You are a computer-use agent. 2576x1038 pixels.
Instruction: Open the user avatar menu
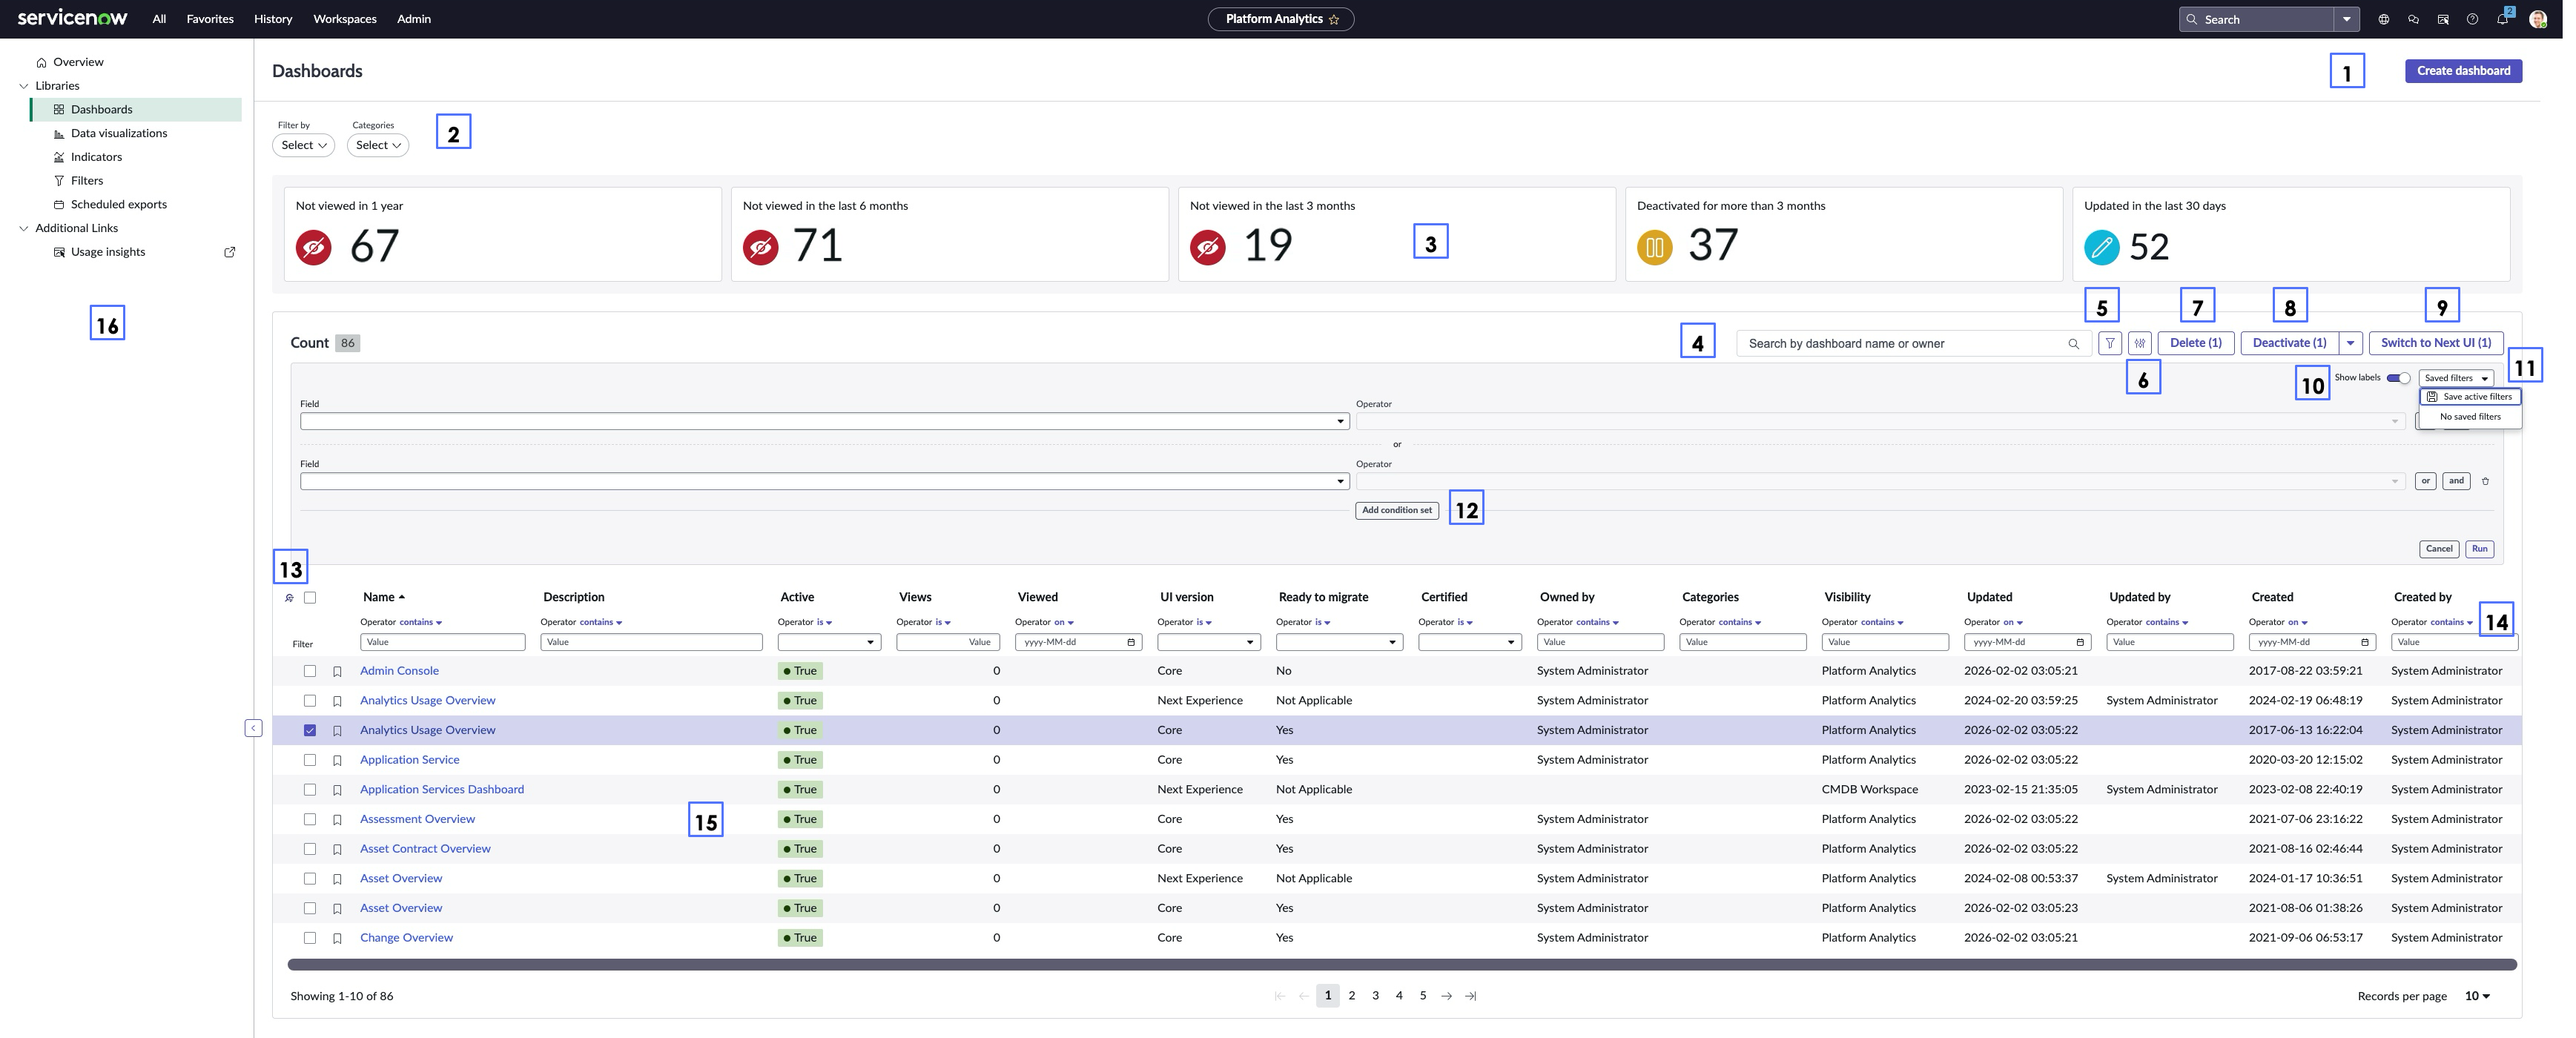[2537, 19]
